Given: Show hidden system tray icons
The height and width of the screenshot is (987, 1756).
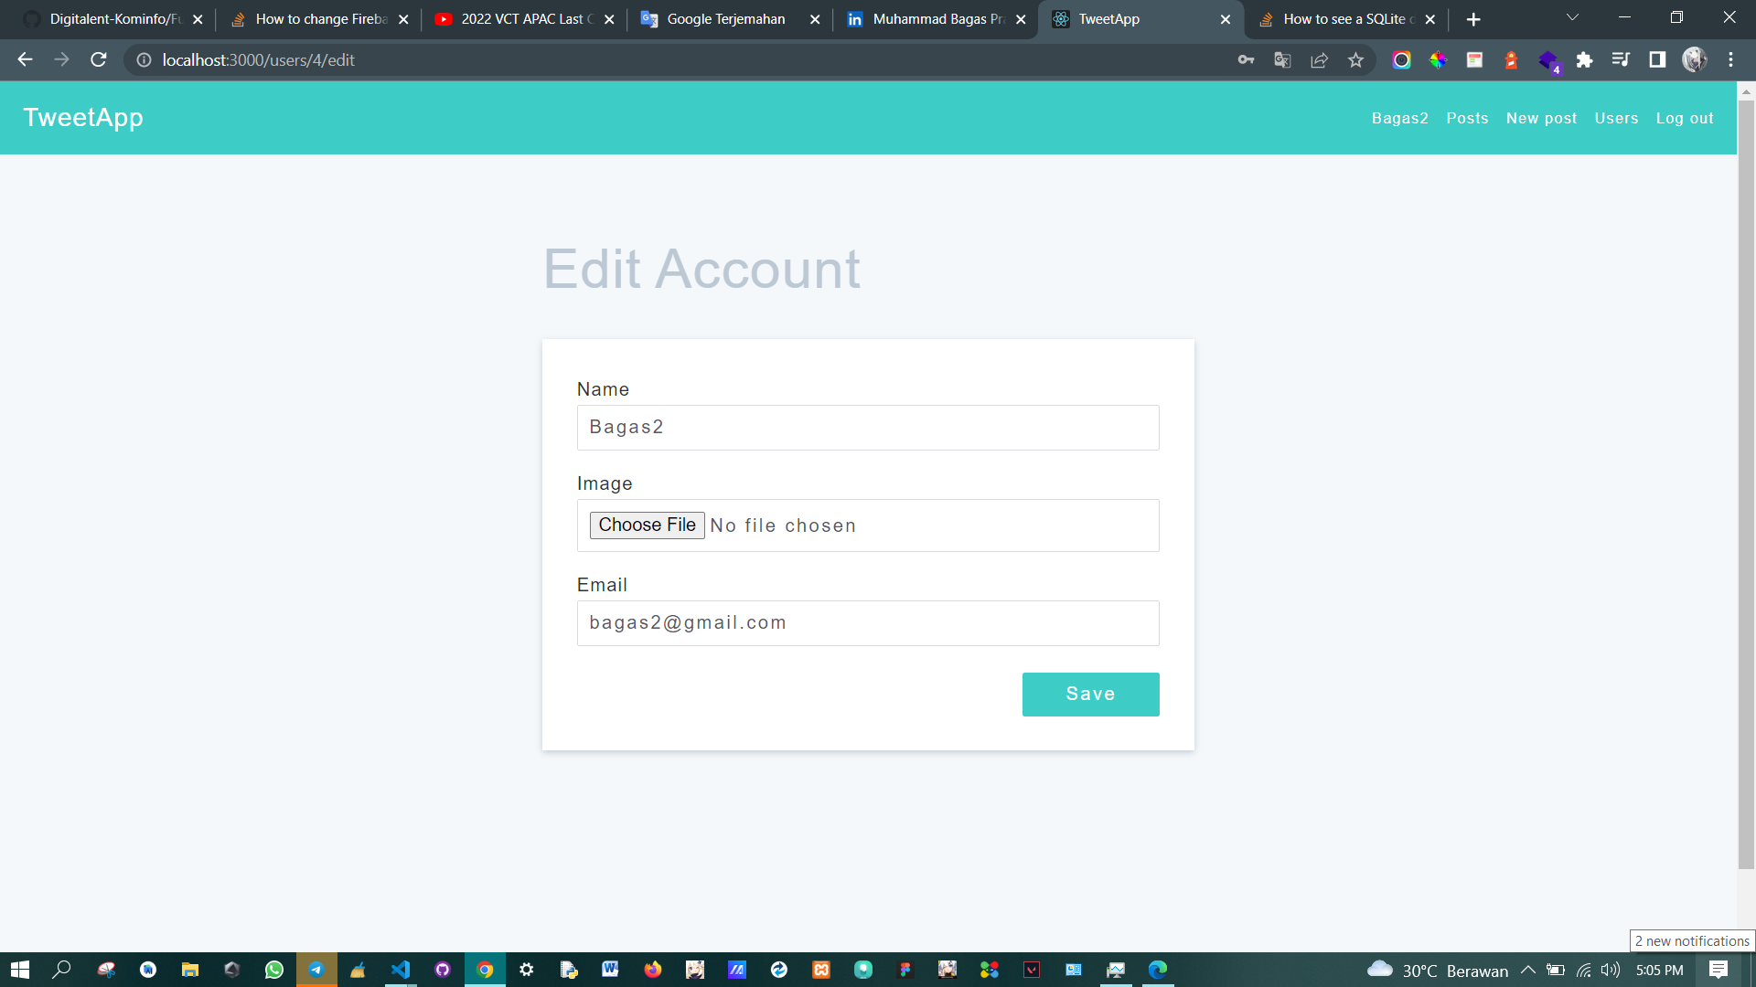Looking at the screenshot, I should [1527, 970].
